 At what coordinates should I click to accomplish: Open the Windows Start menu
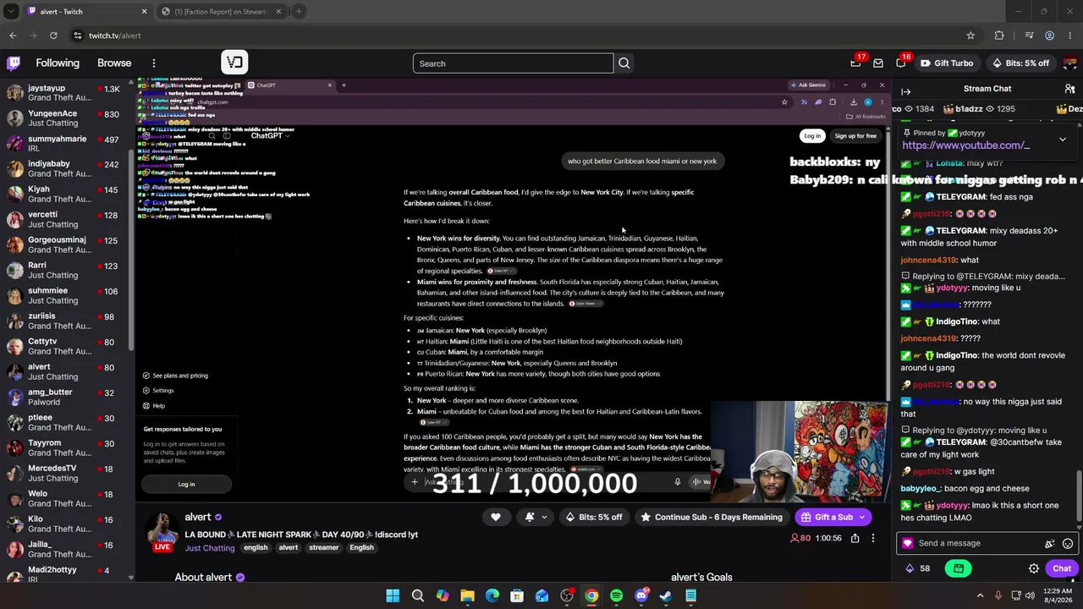[393, 595]
